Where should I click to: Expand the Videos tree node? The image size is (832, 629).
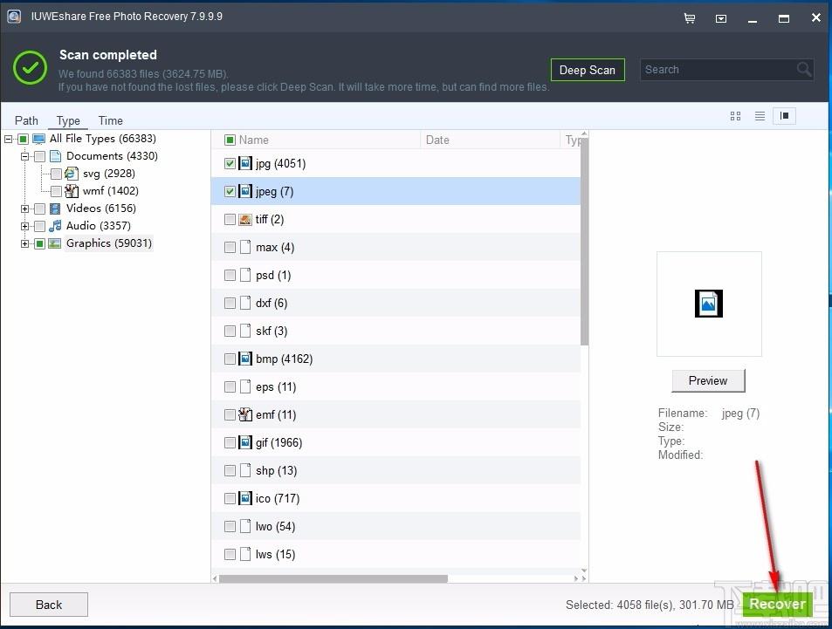pyautogui.click(x=24, y=209)
